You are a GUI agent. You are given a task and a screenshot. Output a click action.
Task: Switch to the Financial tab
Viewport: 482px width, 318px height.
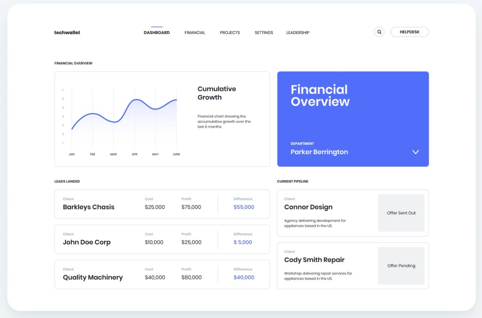pos(195,33)
